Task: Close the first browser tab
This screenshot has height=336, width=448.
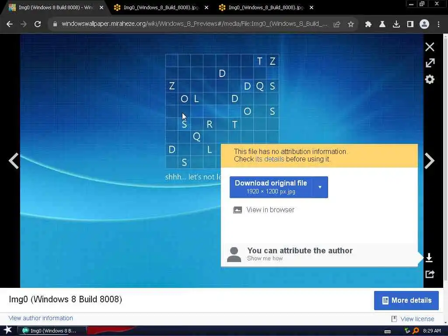Action: click(101, 8)
